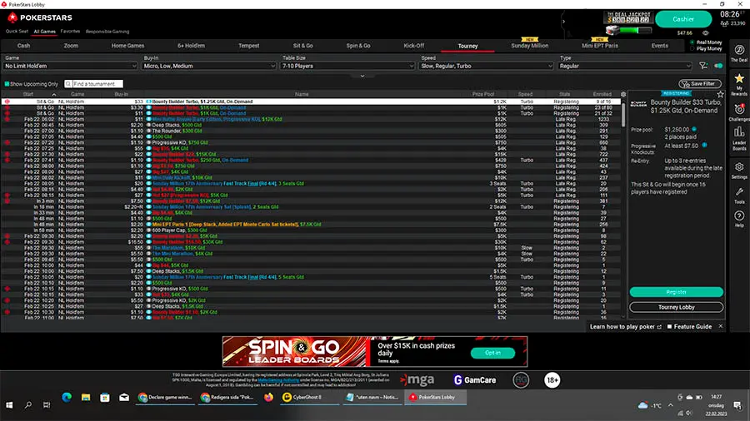Click search magnifier in tournament finder

(x=68, y=84)
